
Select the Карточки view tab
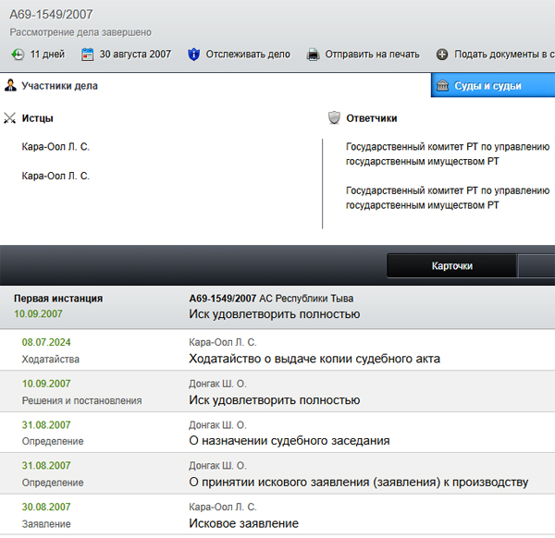click(x=451, y=265)
